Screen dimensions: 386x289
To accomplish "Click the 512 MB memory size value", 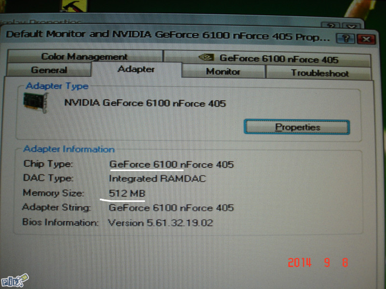I will [x=127, y=193].
